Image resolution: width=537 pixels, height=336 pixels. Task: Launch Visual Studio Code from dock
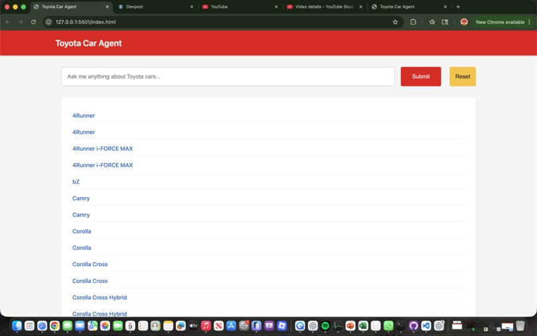pyautogui.click(x=426, y=326)
